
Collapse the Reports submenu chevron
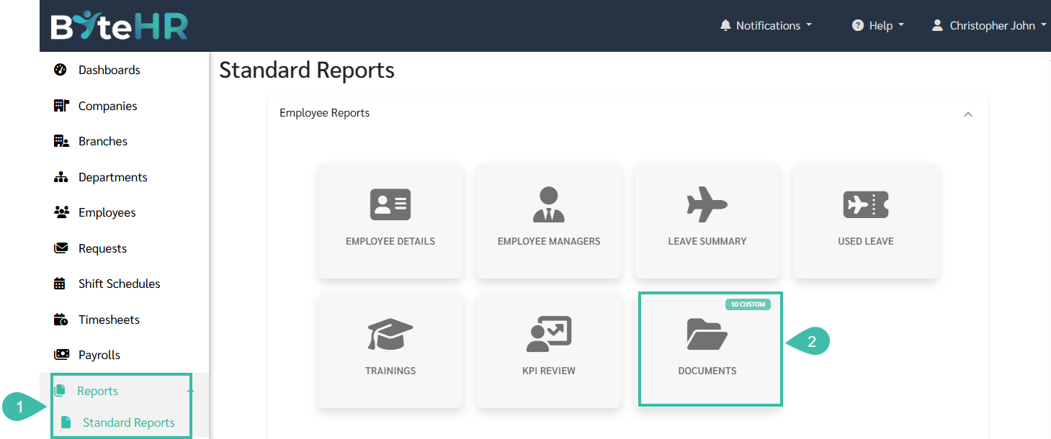pos(190,391)
